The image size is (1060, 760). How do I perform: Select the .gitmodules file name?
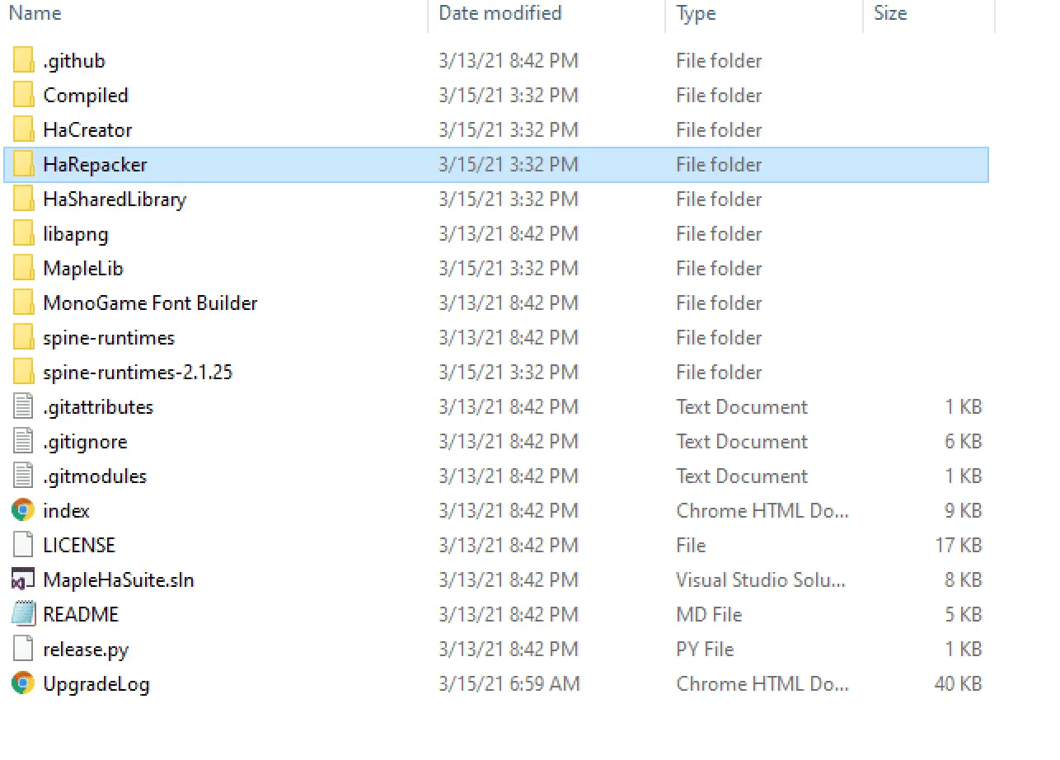[95, 476]
